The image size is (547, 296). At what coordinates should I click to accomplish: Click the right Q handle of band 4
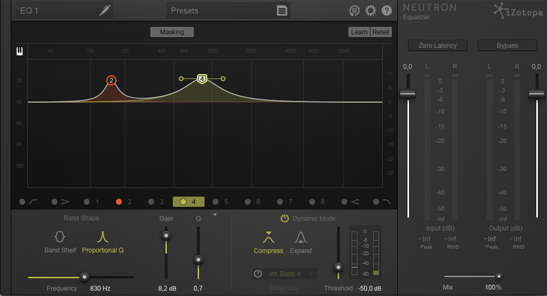(223, 79)
